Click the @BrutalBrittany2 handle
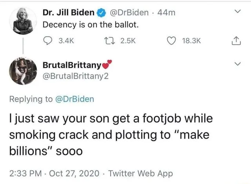The height and width of the screenshot is (184, 251). coord(73,76)
